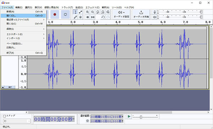Select the Draw pencil tool
The height and width of the screenshot is (129, 213).
pos(75,17)
